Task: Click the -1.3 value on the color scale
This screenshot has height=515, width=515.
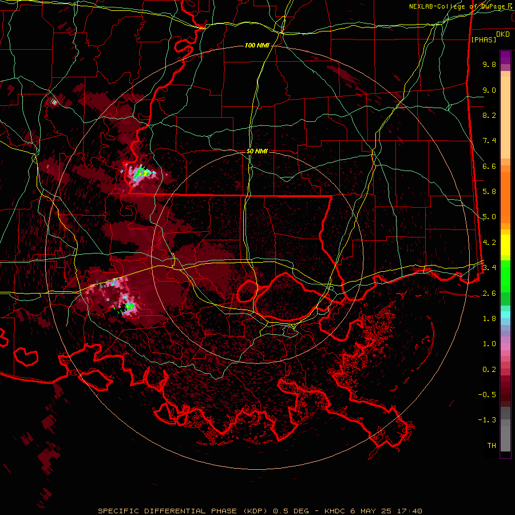Action: (x=487, y=420)
